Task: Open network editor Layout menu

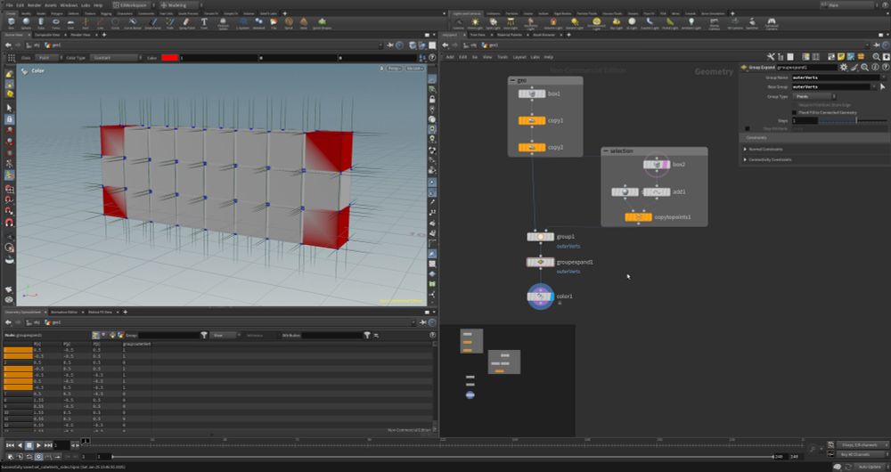Action: pos(519,57)
